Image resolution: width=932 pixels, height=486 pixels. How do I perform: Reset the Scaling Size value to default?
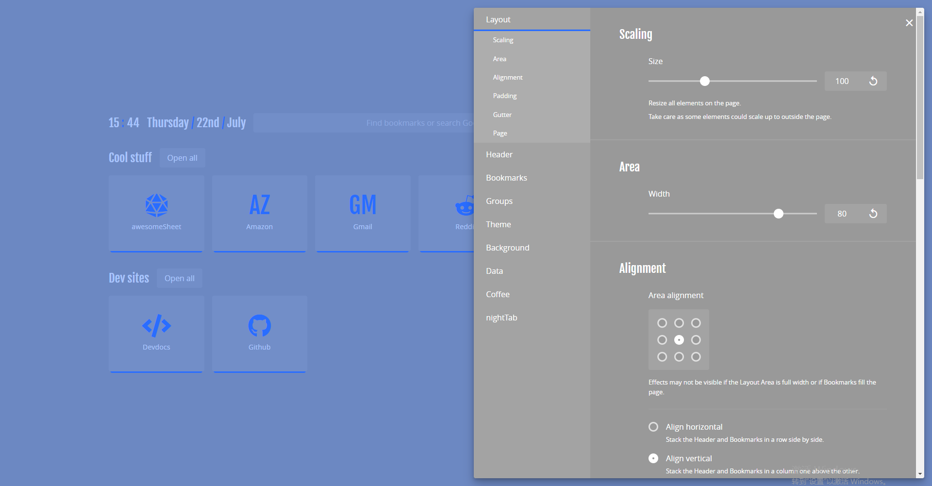(873, 81)
